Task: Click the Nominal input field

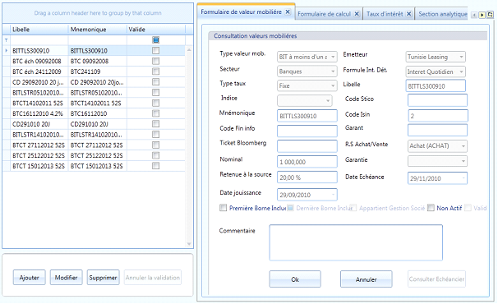Action: 307,162
